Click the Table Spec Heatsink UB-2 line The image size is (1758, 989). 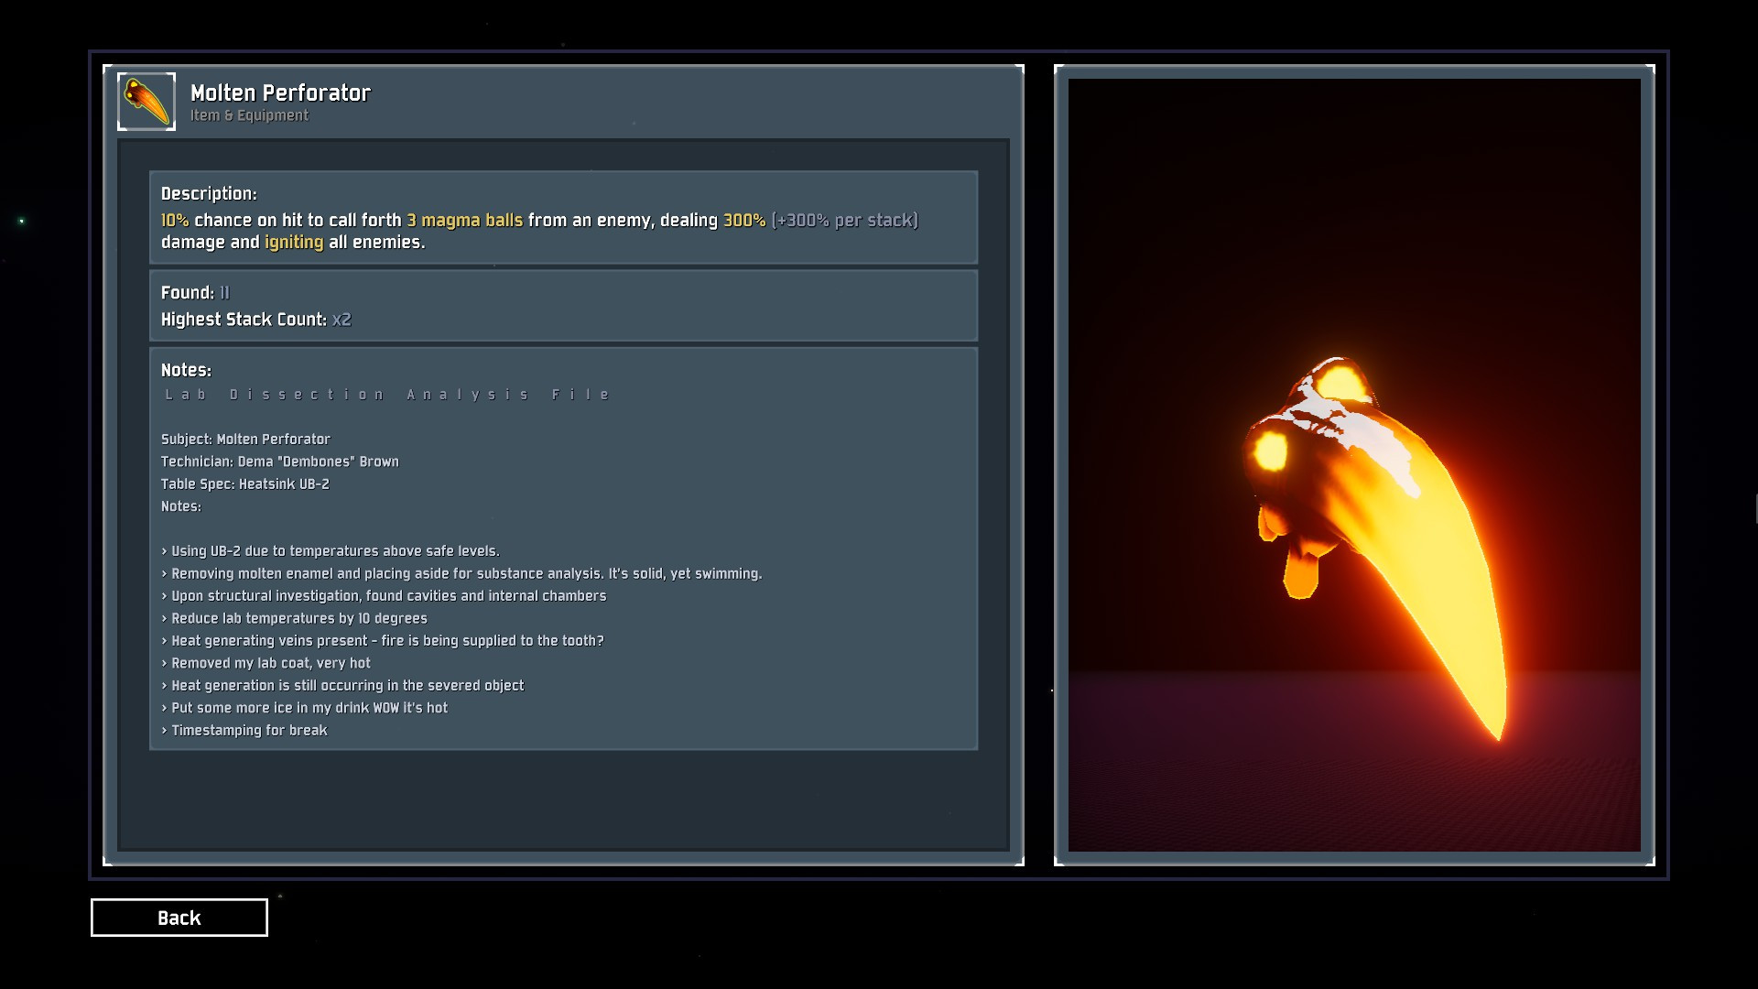click(x=244, y=484)
